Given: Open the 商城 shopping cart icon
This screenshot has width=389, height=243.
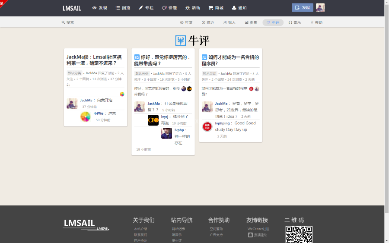Looking at the screenshot, I should click(x=211, y=8).
